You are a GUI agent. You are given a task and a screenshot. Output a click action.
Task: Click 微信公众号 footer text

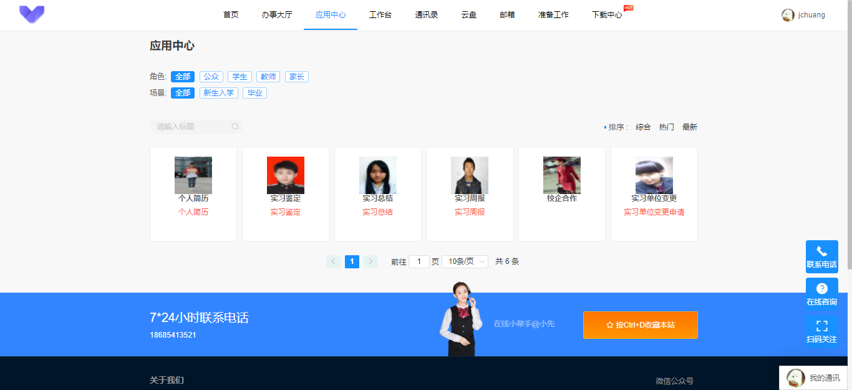point(674,381)
